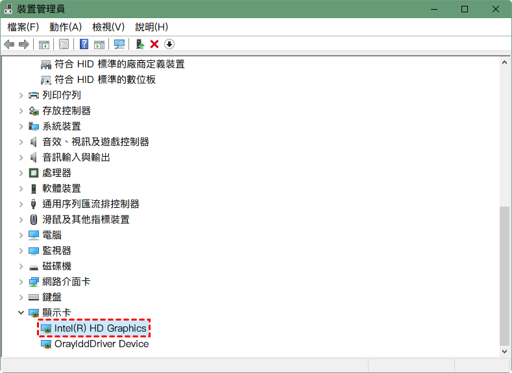Click the Update driver toolbar icon
Screen dimensions: 512x373
[x=140, y=44]
